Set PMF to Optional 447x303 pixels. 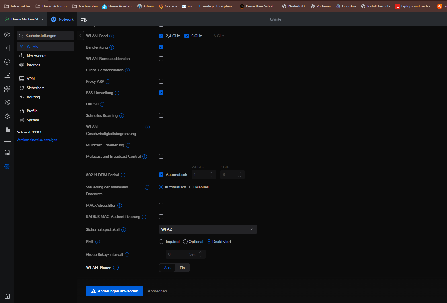click(x=185, y=242)
